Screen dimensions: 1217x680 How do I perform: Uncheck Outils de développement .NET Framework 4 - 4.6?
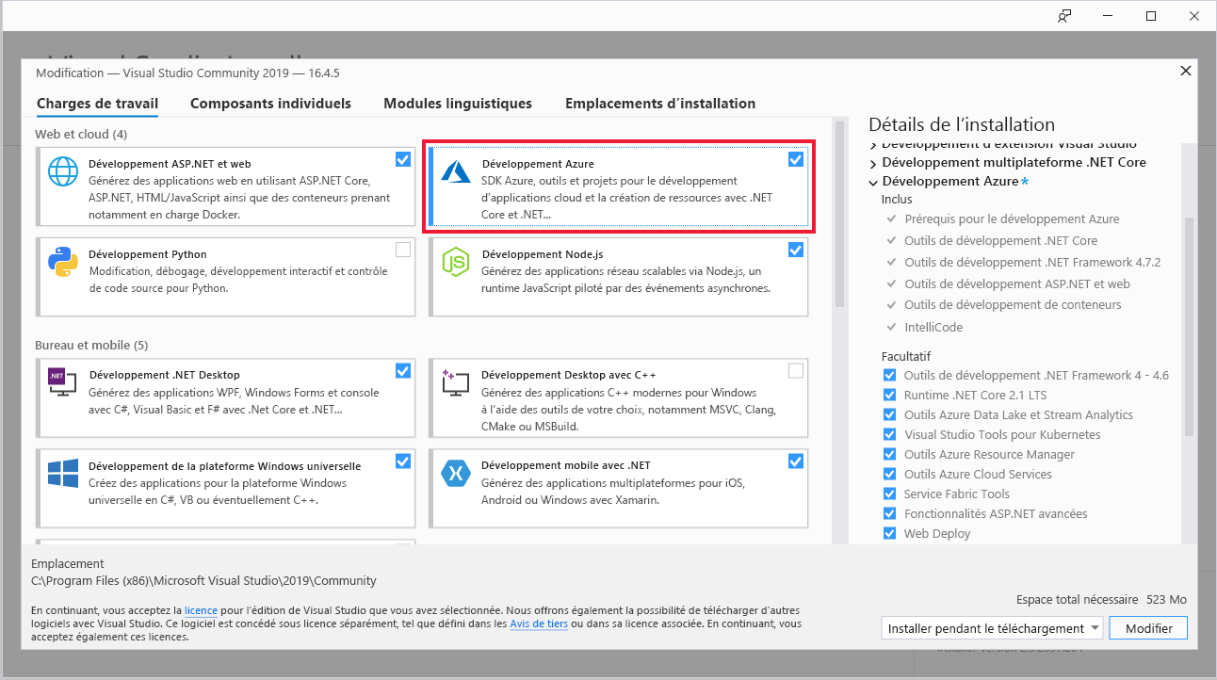(x=890, y=375)
